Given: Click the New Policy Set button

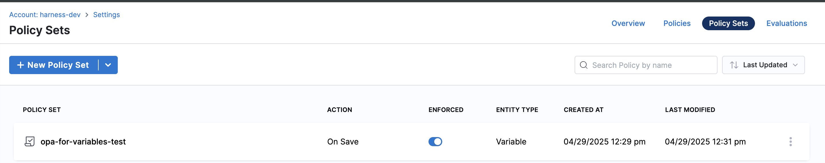Looking at the screenshot, I should pos(54,65).
